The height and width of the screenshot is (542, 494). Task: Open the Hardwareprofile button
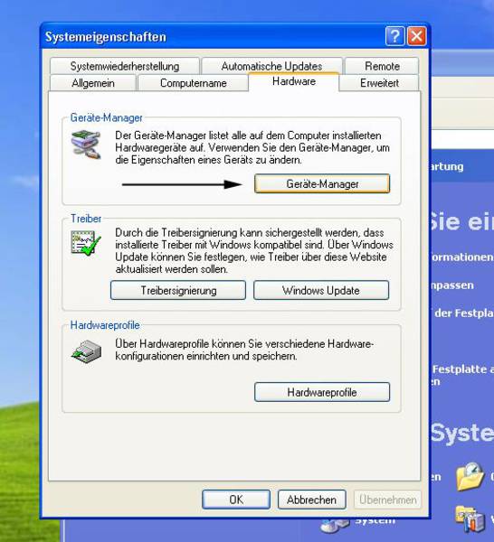322,392
